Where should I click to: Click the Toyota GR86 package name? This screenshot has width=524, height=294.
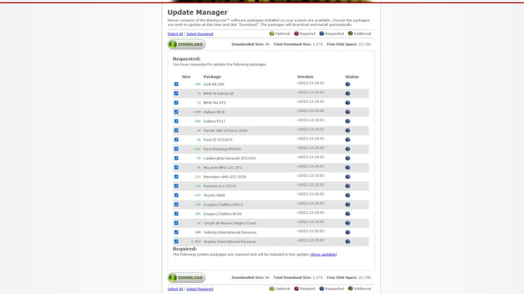tap(214, 195)
